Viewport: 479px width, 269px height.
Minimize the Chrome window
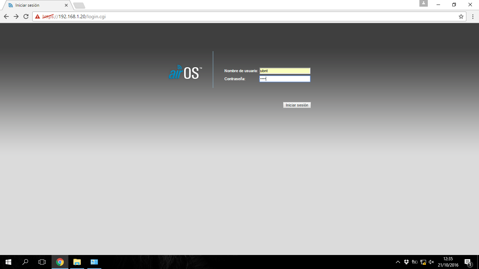pyautogui.click(x=438, y=5)
